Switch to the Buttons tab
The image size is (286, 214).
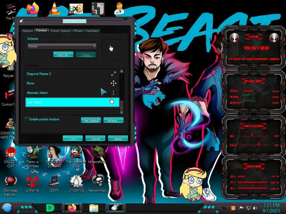pyautogui.click(x=28, y=31)
